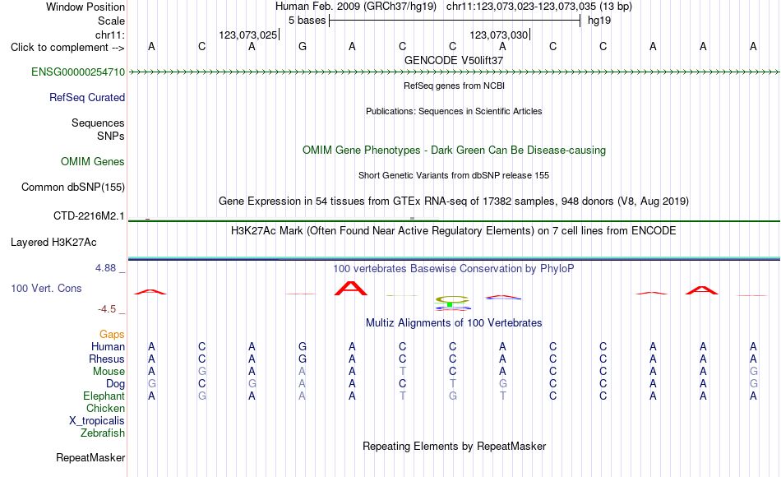Screen dimensions: 781x477
Task: Click the chr11: ruler label
Action: 109,35
